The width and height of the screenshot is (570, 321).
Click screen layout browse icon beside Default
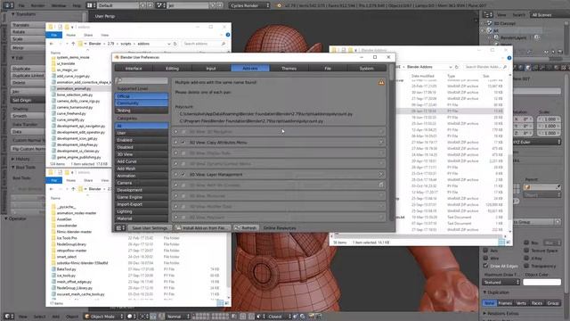[90, 5]
